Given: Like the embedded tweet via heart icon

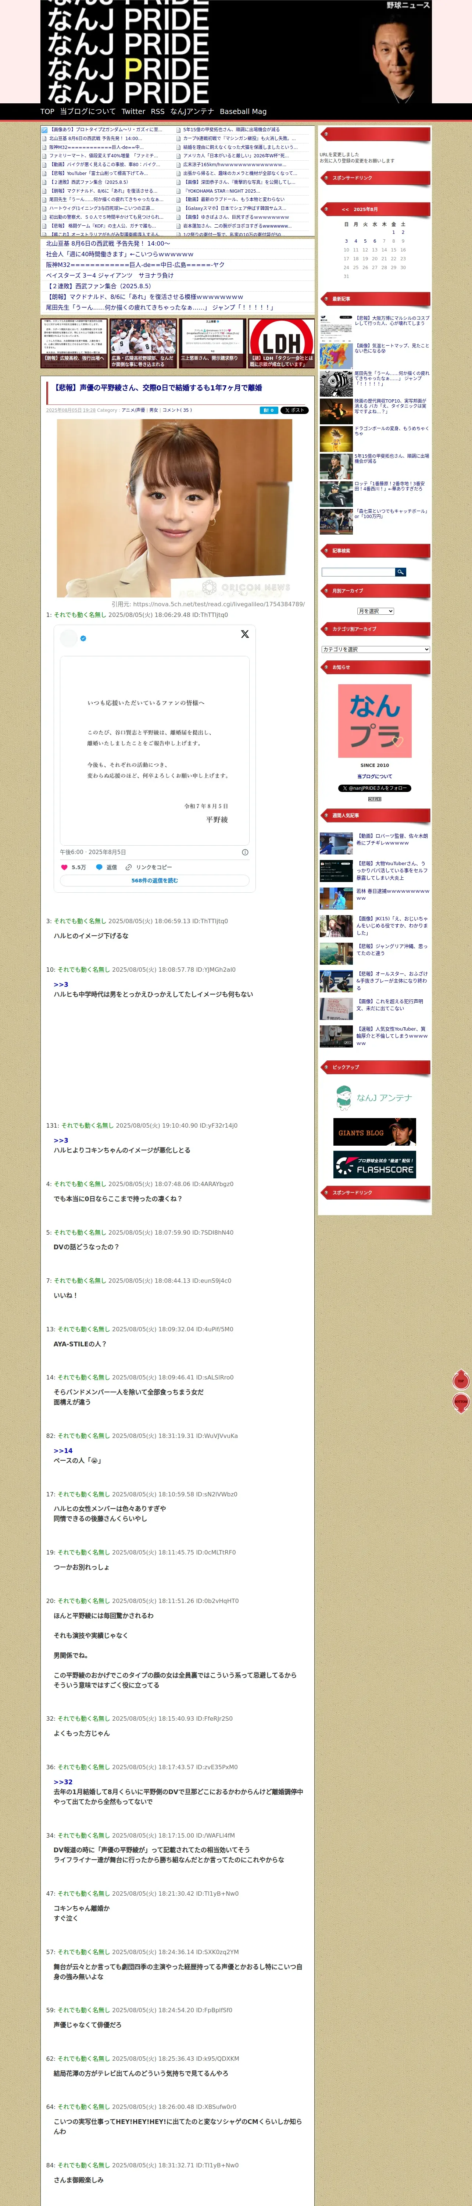Looking at the screenshot, I should coord(64,867).
